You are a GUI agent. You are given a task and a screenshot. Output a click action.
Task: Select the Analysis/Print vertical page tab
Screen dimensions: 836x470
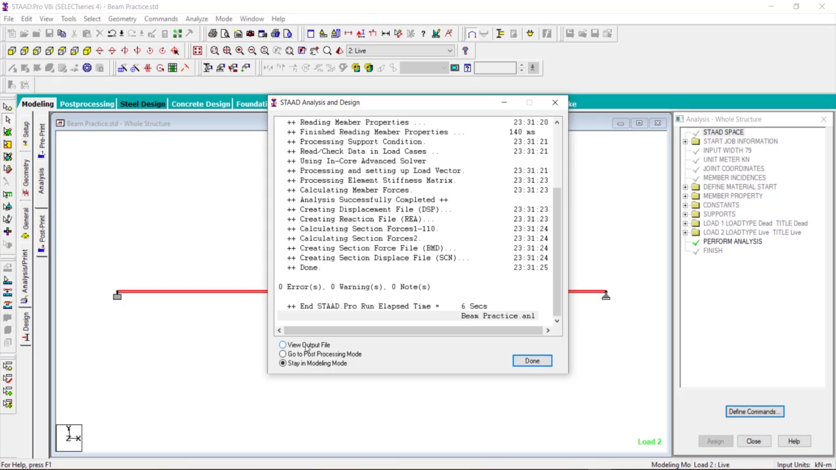click(25, 275)
